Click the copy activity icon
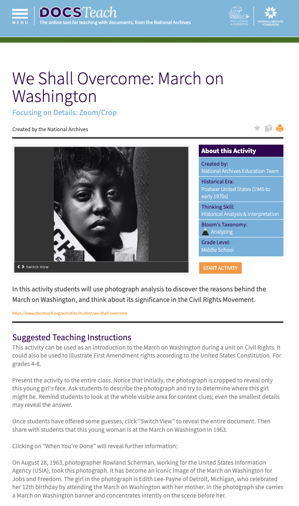Screen dimensions: 299x506 (x=269, y=128)
